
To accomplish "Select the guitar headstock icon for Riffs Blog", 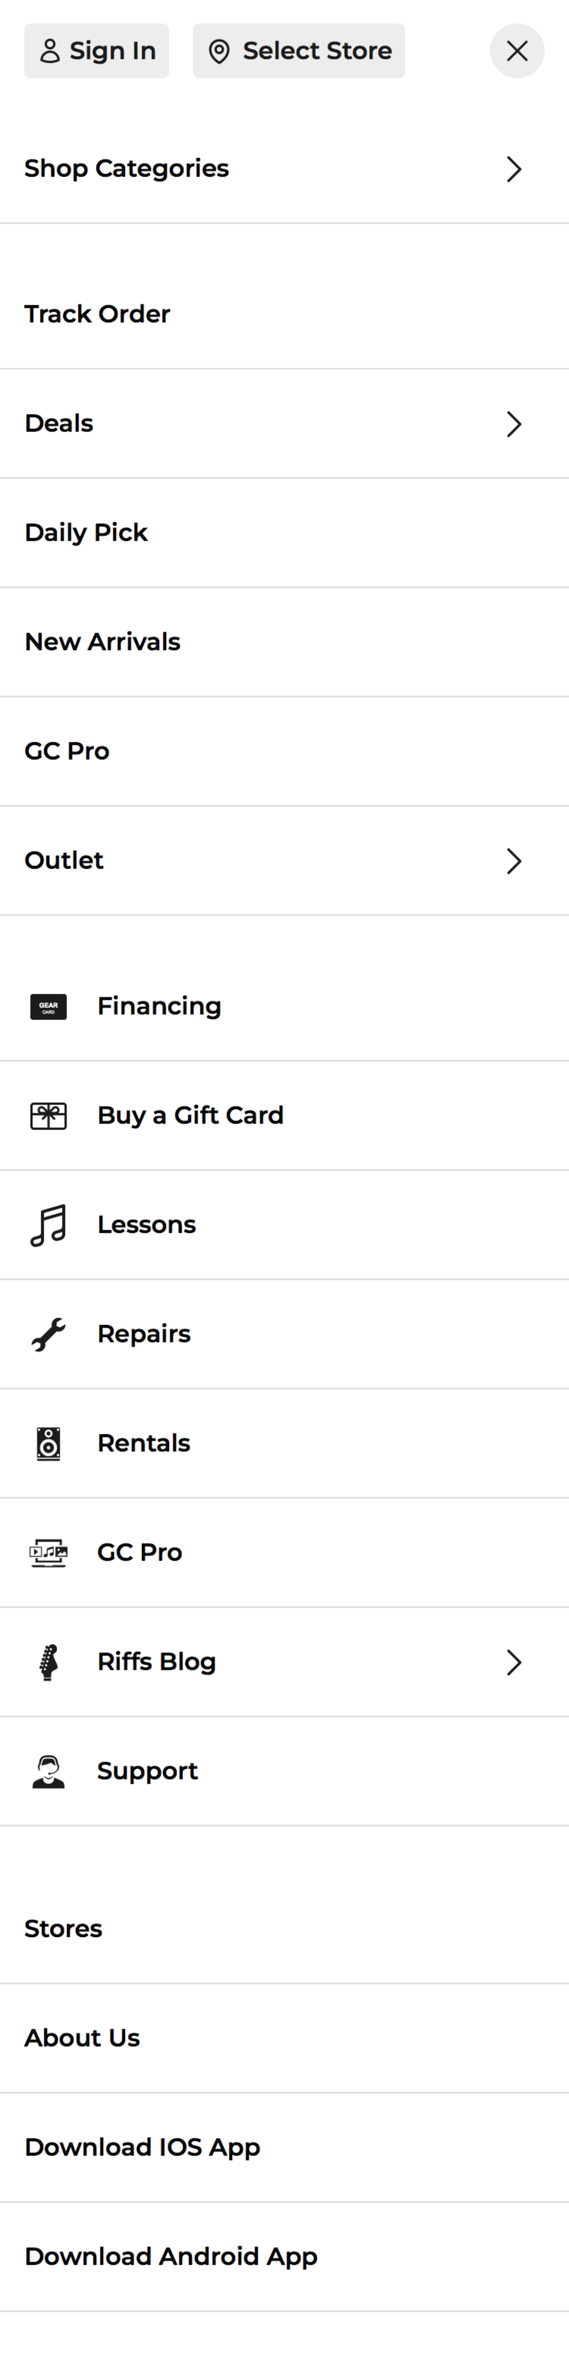I will click(49, 1662).
